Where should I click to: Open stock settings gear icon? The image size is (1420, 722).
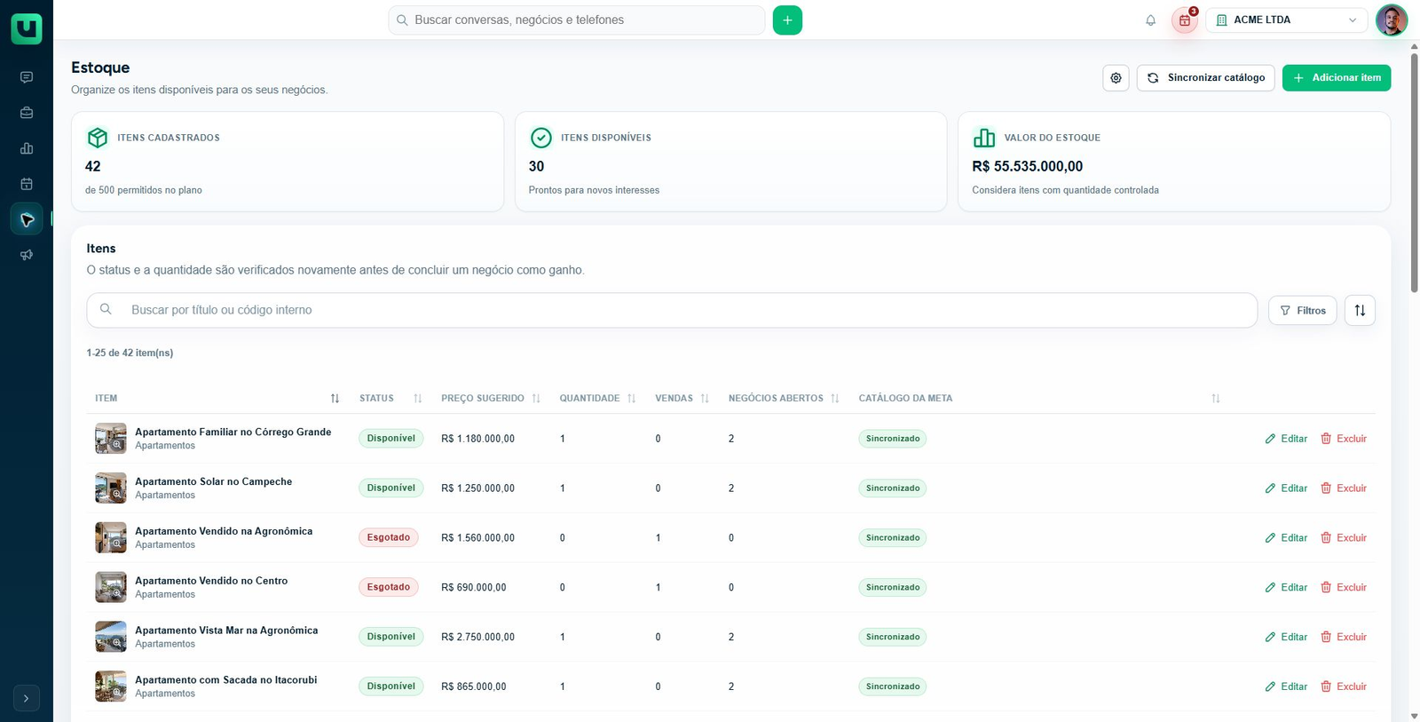click(x=1116, y=78)
